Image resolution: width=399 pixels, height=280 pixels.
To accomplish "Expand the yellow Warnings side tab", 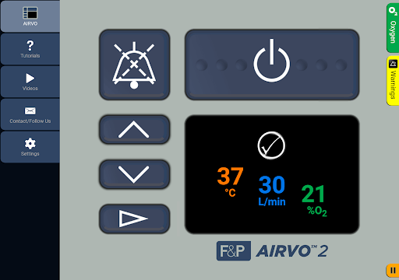I will (x=393, y=81).
